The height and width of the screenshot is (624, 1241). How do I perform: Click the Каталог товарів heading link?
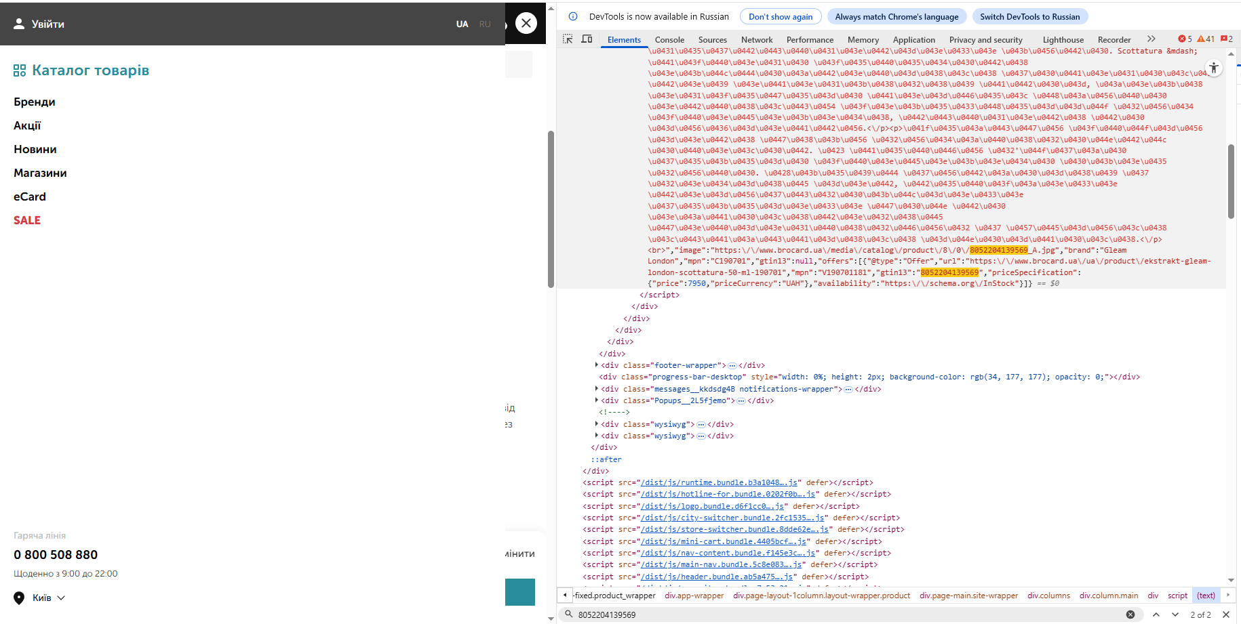pos(90,70)
